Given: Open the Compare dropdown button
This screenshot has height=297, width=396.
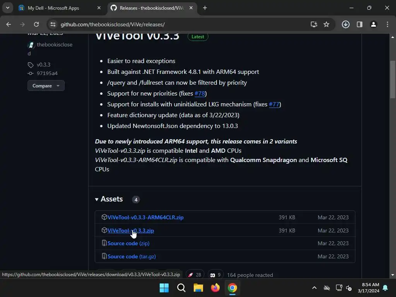Looking at the screenshot, I should pyautogui.click(x=46, y=85).
